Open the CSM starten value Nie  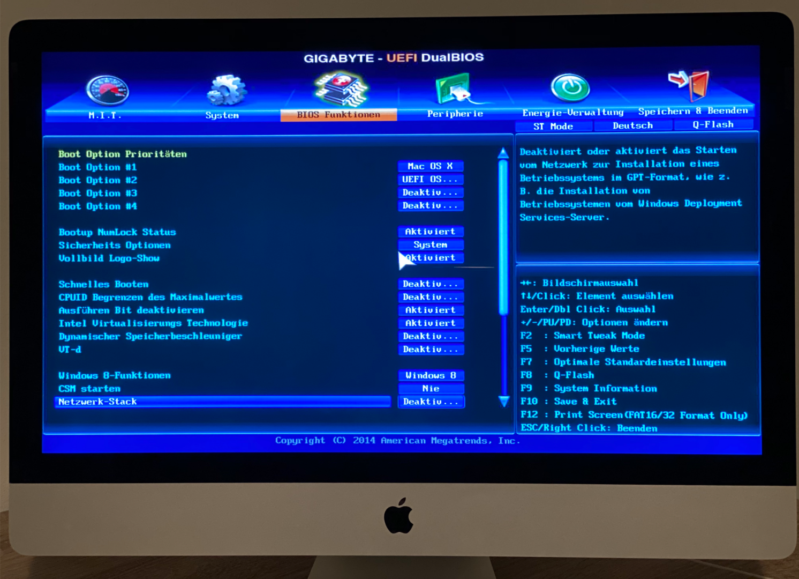click(431, 388)
